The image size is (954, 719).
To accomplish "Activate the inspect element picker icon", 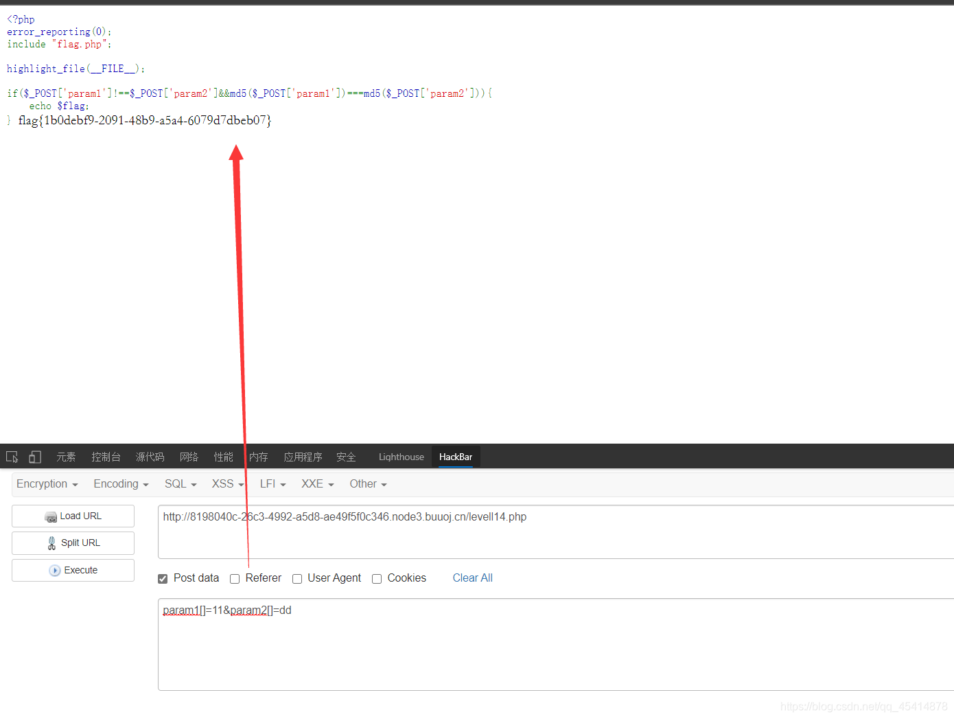I will click(12, 457).
